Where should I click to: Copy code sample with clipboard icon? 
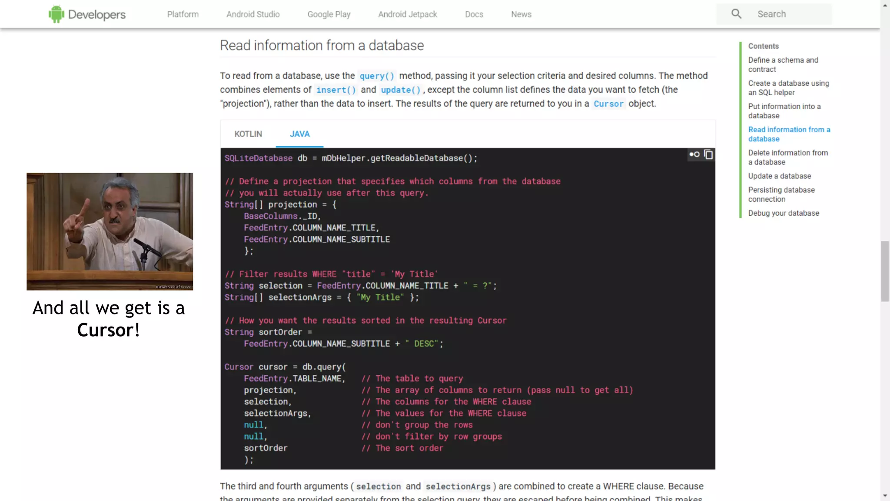click(x=708, y=154)
